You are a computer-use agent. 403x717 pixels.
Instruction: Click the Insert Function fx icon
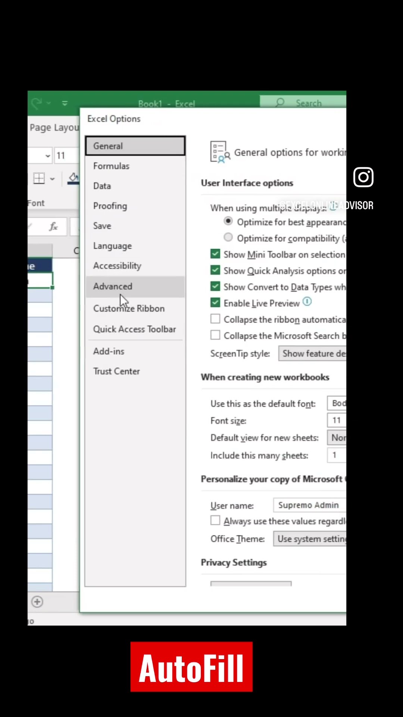(x=54, y=227)
